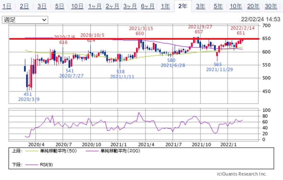Screen dimensions: 283x180
Task: Click the 2021/4 x-axis label
Action: pos(146,145)
